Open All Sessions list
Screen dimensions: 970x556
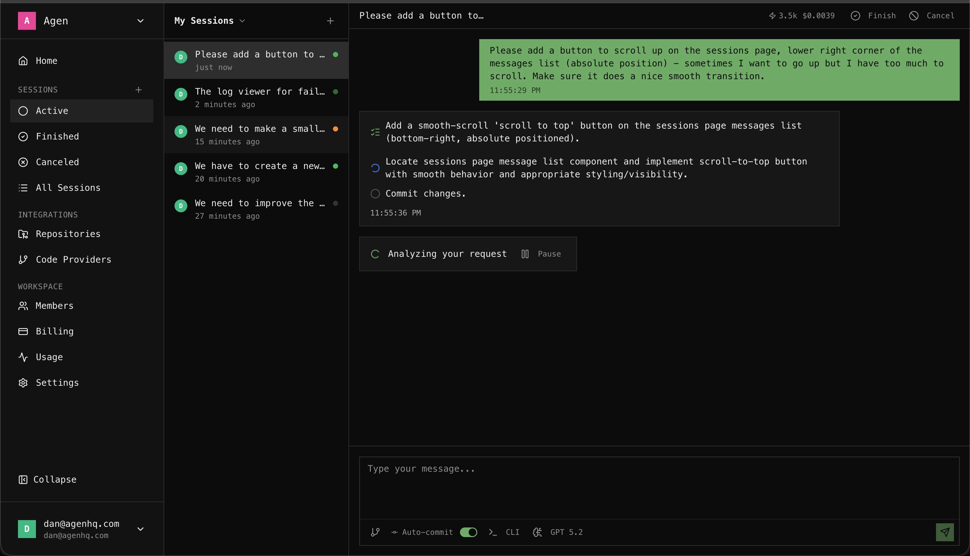pos(68,188)
